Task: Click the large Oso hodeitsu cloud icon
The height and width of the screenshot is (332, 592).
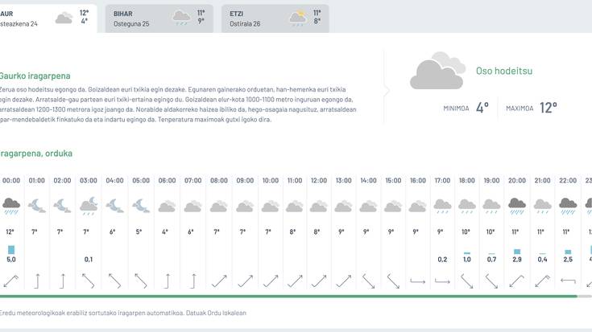Action: (438, 71)
